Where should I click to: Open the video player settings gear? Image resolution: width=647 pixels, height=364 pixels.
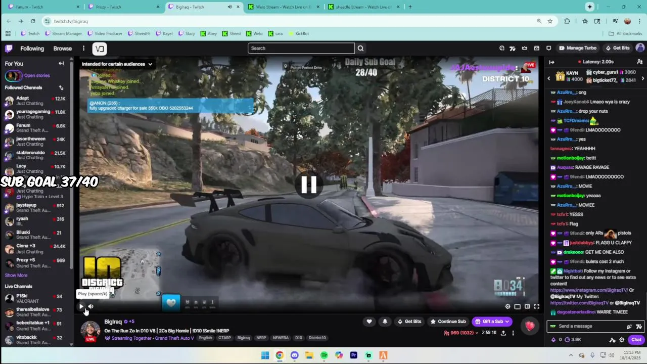pyautogui.click(x=508, y=306)
